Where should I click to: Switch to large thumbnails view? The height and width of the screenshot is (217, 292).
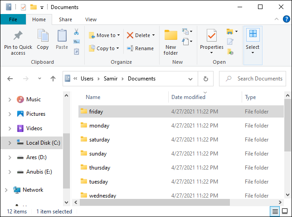click(285, 211)
